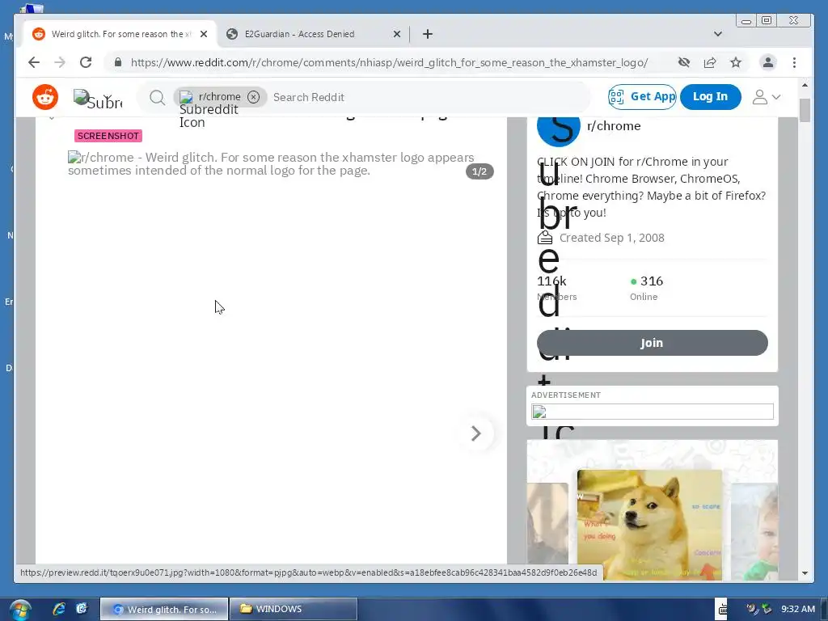Open the tab search dropdown arrow
Viewport: 828px width, 621px height.
718,34
